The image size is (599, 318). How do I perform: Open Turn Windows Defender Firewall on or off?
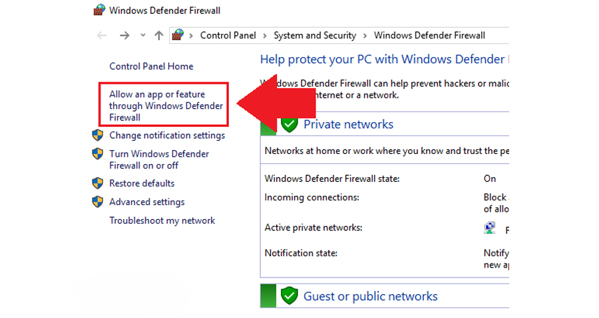pyautogui.click(x=159, y=159)
